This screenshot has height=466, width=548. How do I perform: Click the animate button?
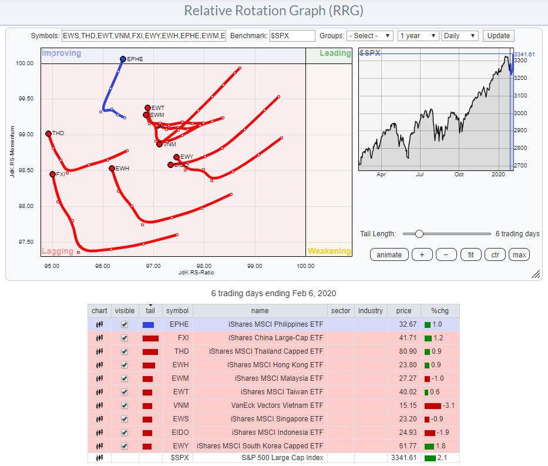pyautogui.click(x=389, y=254)
